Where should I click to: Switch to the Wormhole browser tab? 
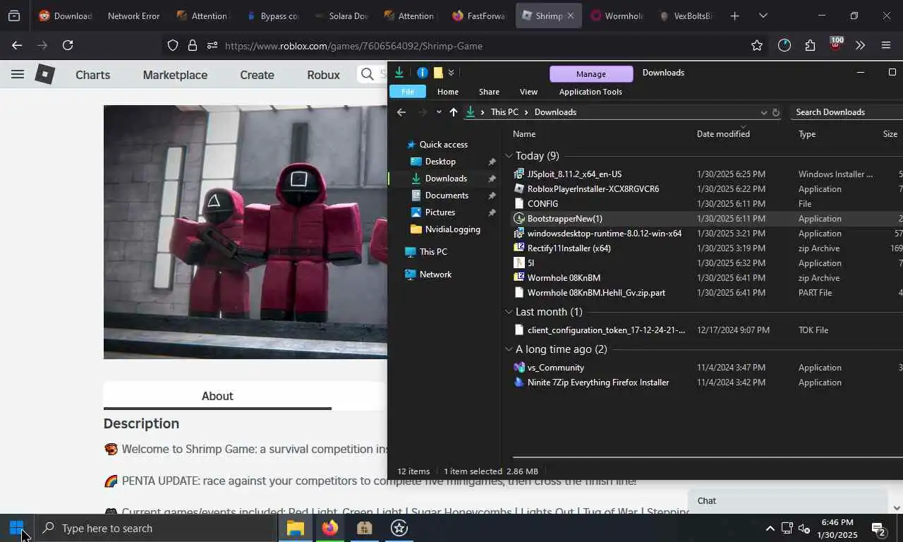pyautogui.click(x=617, y=16)
